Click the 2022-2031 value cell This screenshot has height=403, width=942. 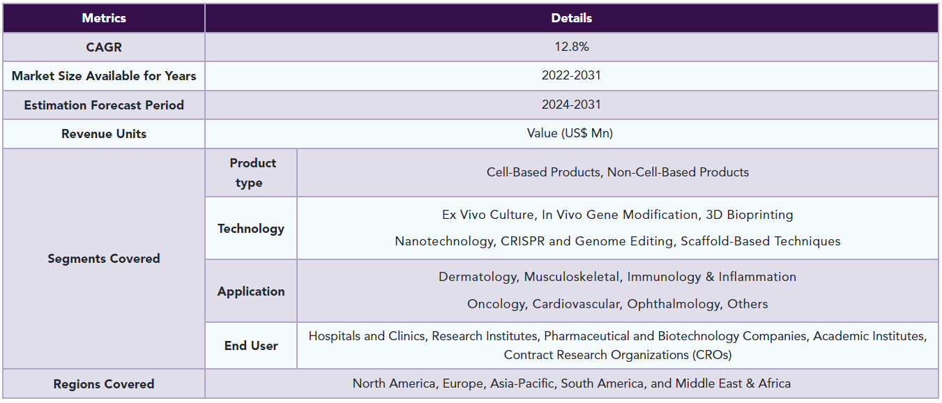tap(572, 76)
